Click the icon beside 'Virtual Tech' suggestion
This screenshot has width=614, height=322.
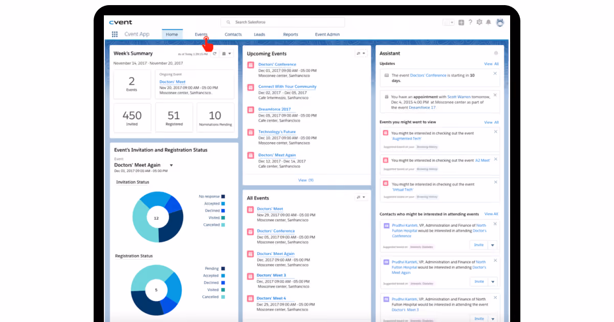click(386, 185)
